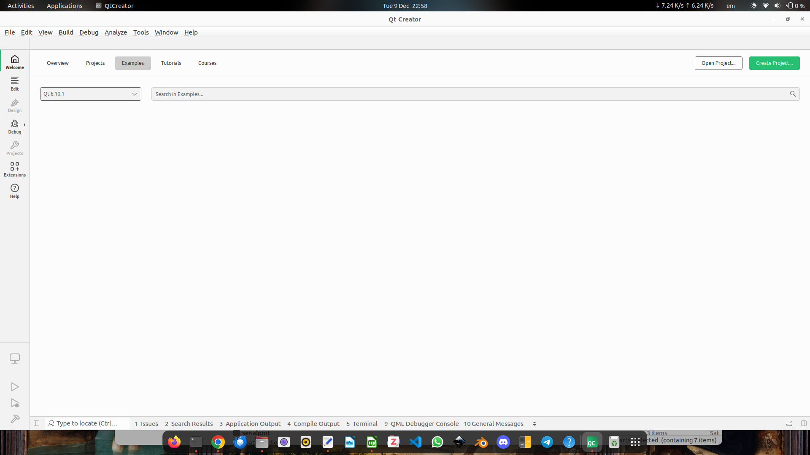This screenshot has height=455, width=810.
Task: Open the Edit menu
Action: pos(27,32)
